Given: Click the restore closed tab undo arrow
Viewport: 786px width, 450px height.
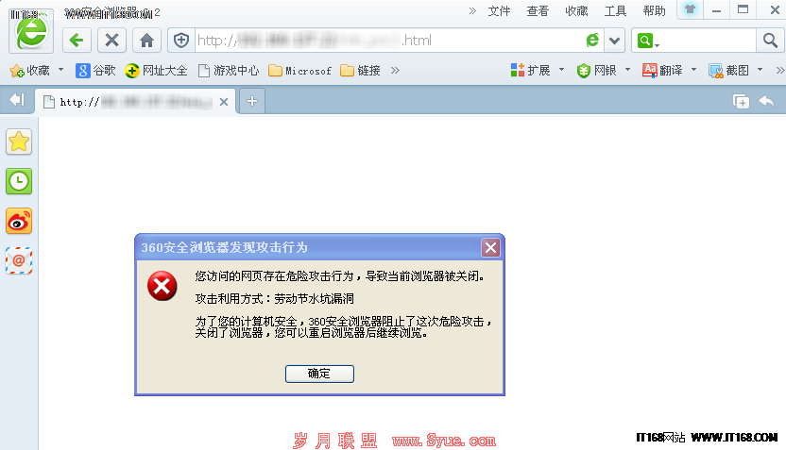Looking at the screenshot, I should point(766,101).
